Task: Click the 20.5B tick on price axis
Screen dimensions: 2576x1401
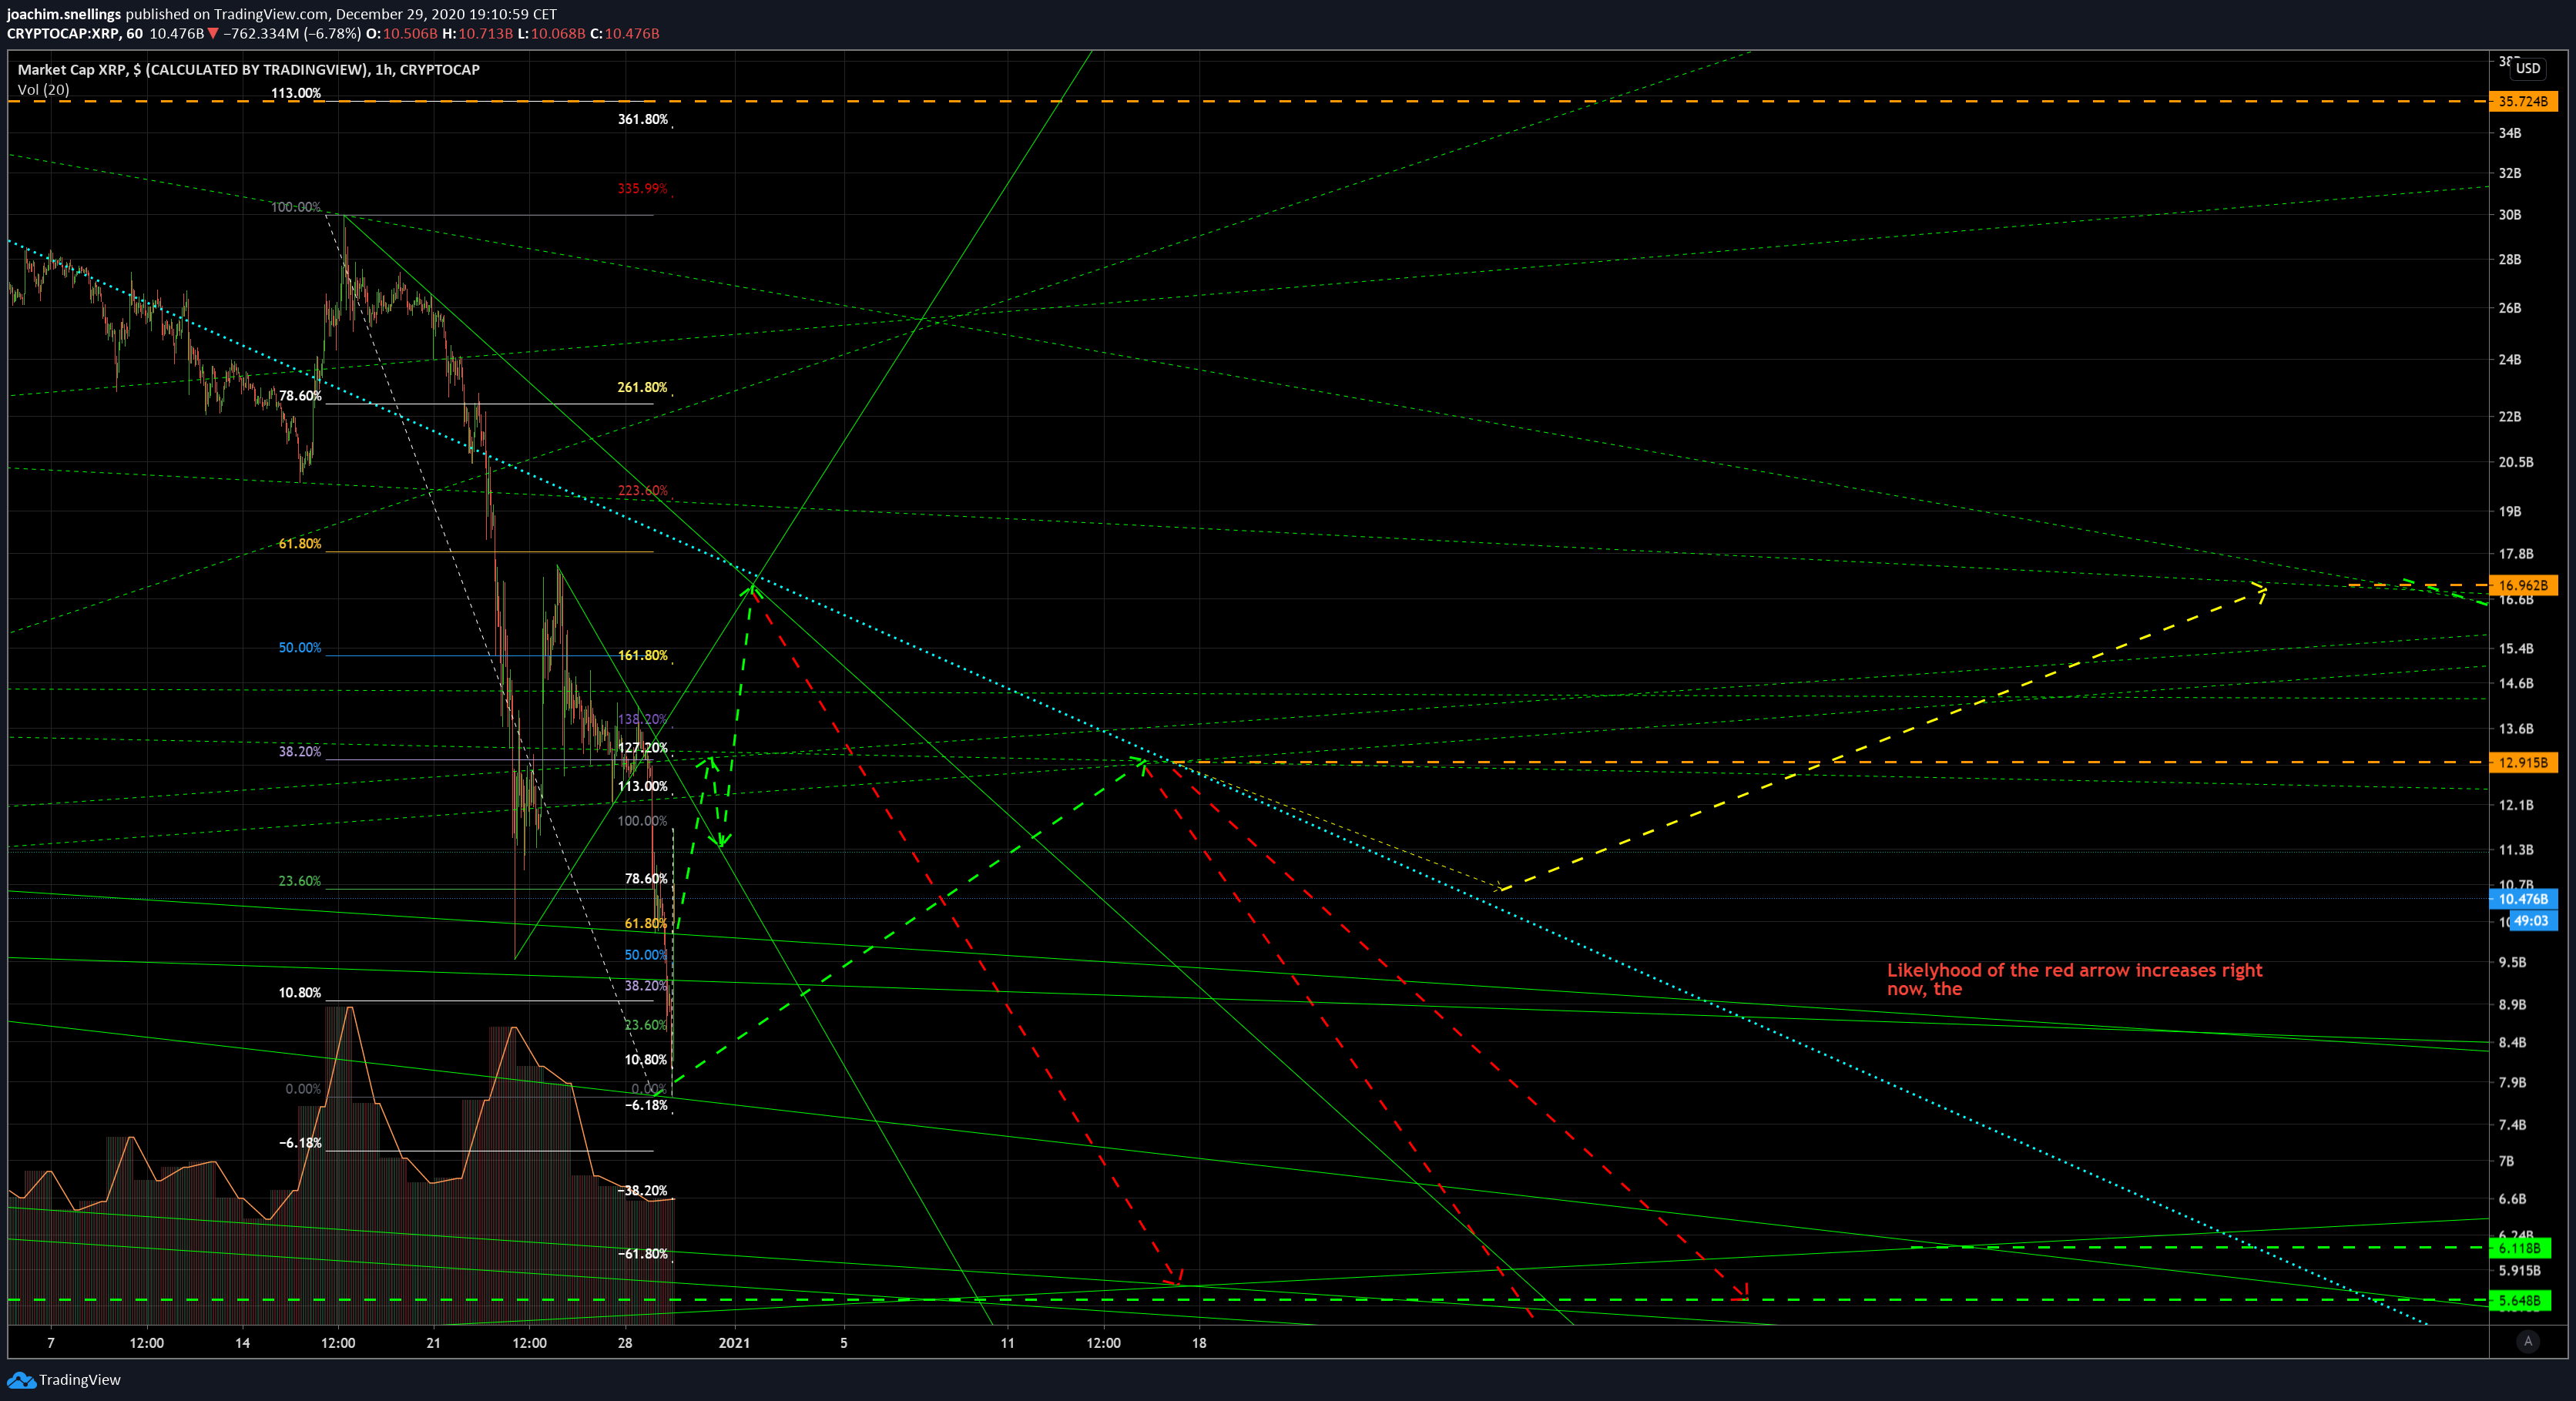Action: [2516, 462]
